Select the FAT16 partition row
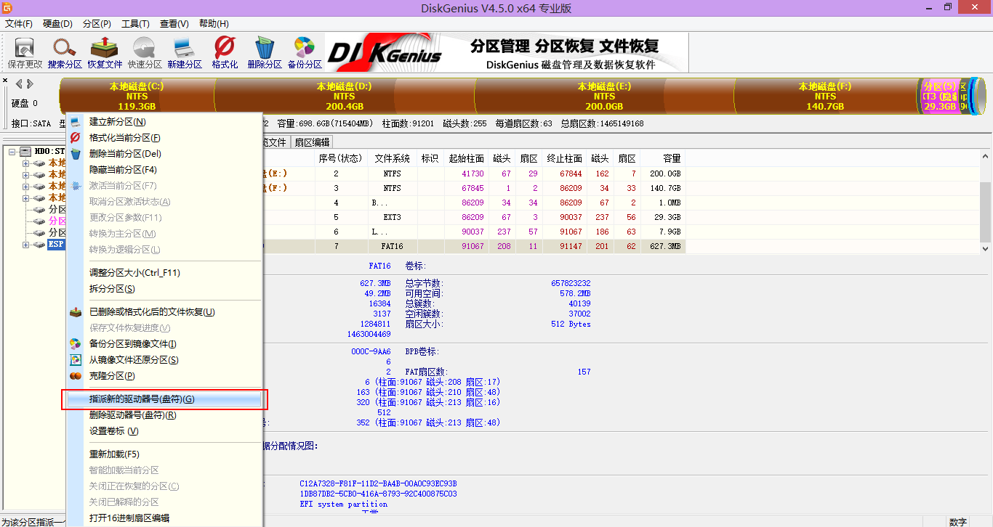Viewport: 993px width, 527px height. coord(473,247)
